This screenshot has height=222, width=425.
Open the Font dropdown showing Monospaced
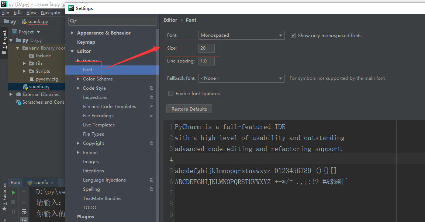point(242,35)
